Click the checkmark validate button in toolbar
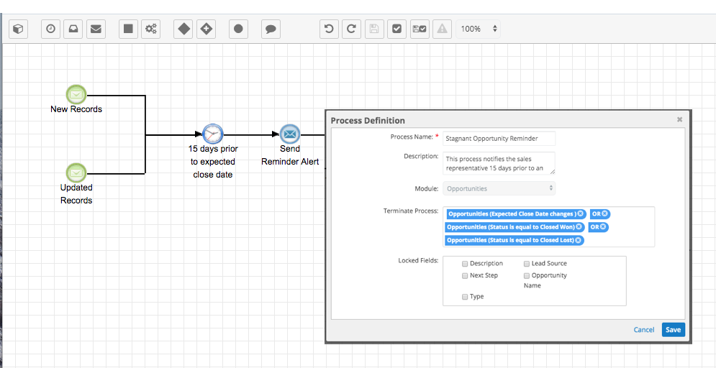This screenshot has height=368, width=716. tap(396, 29)
